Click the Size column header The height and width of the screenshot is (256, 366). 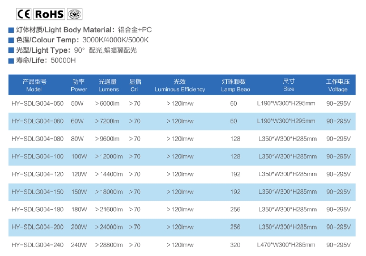point(289,86)
